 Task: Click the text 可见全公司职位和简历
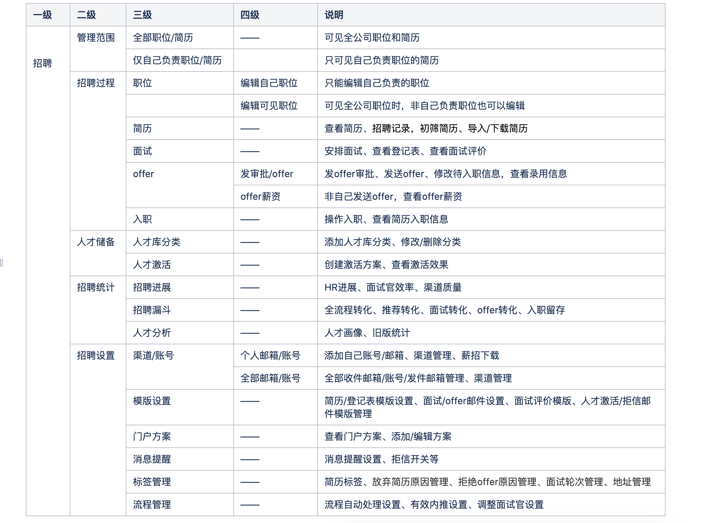point(372,38)
